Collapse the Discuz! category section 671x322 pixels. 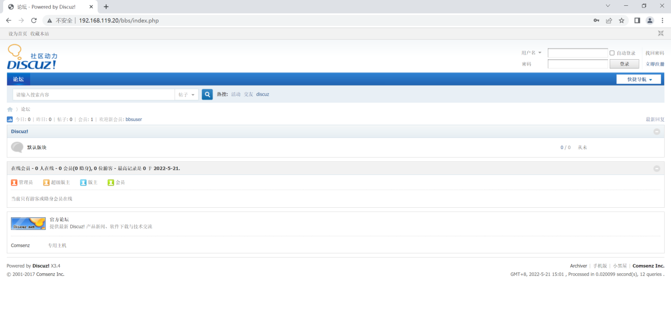(x=657, y=132)
